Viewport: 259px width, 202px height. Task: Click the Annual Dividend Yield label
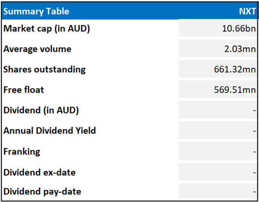[x=50, y=131]
